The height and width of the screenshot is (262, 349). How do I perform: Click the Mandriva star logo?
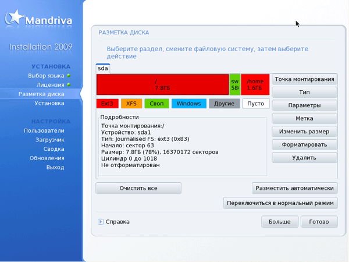(x=14, y=17)
